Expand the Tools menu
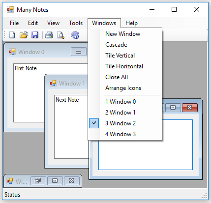This screenshot has height=203, width=211. (76, 23)
